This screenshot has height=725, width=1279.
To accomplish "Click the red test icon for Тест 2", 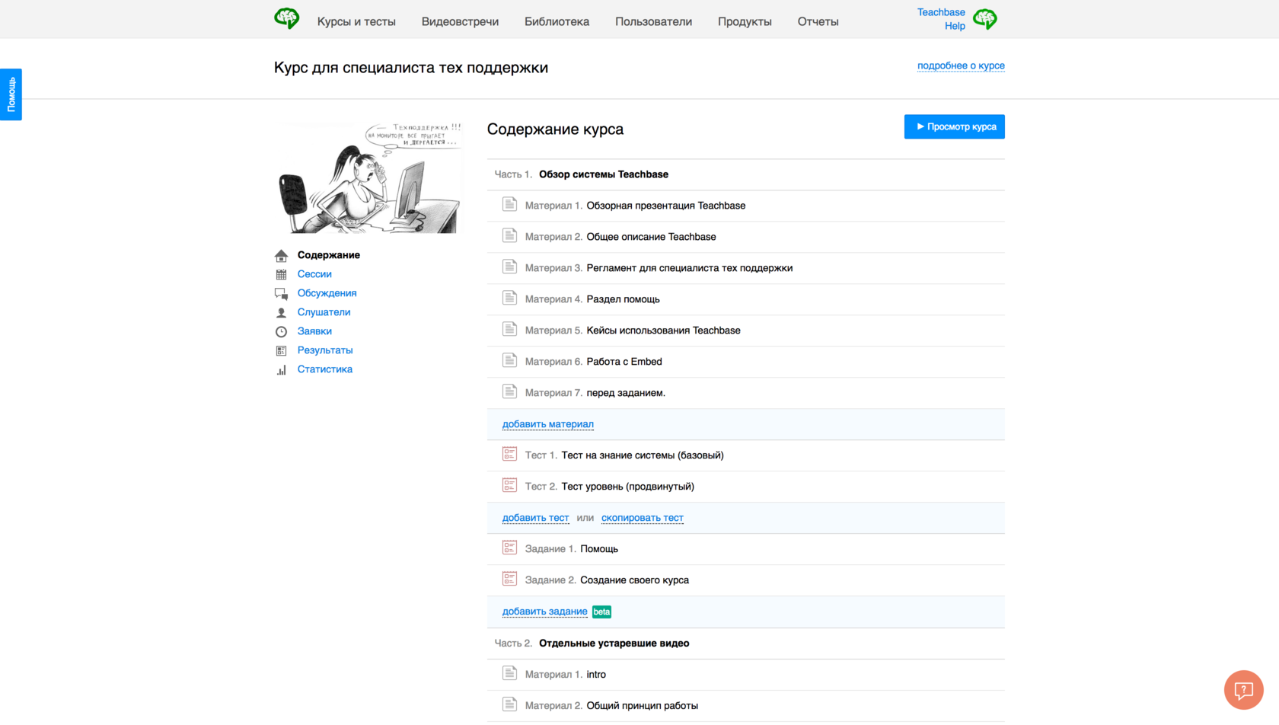I will coord(510,485).
